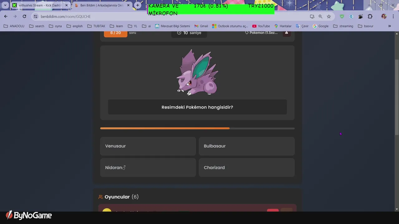
Task: Open the blue magnifier extension
Action: (351, 16)
